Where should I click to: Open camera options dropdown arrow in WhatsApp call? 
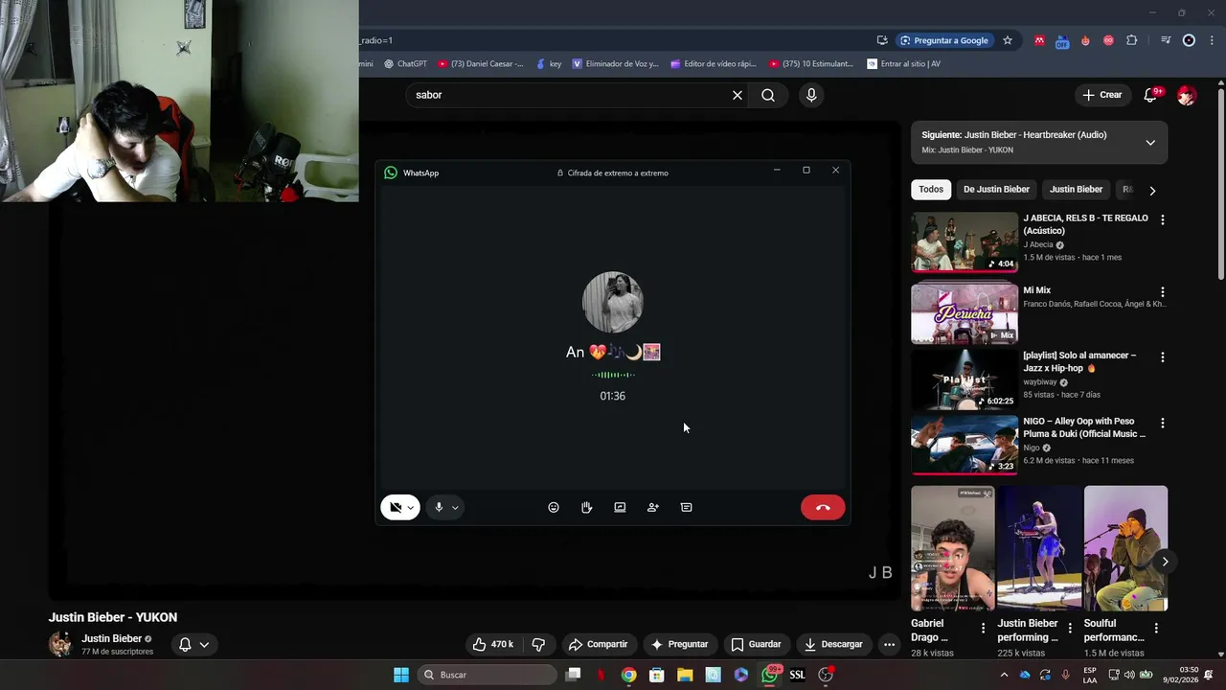click(411, 508)
